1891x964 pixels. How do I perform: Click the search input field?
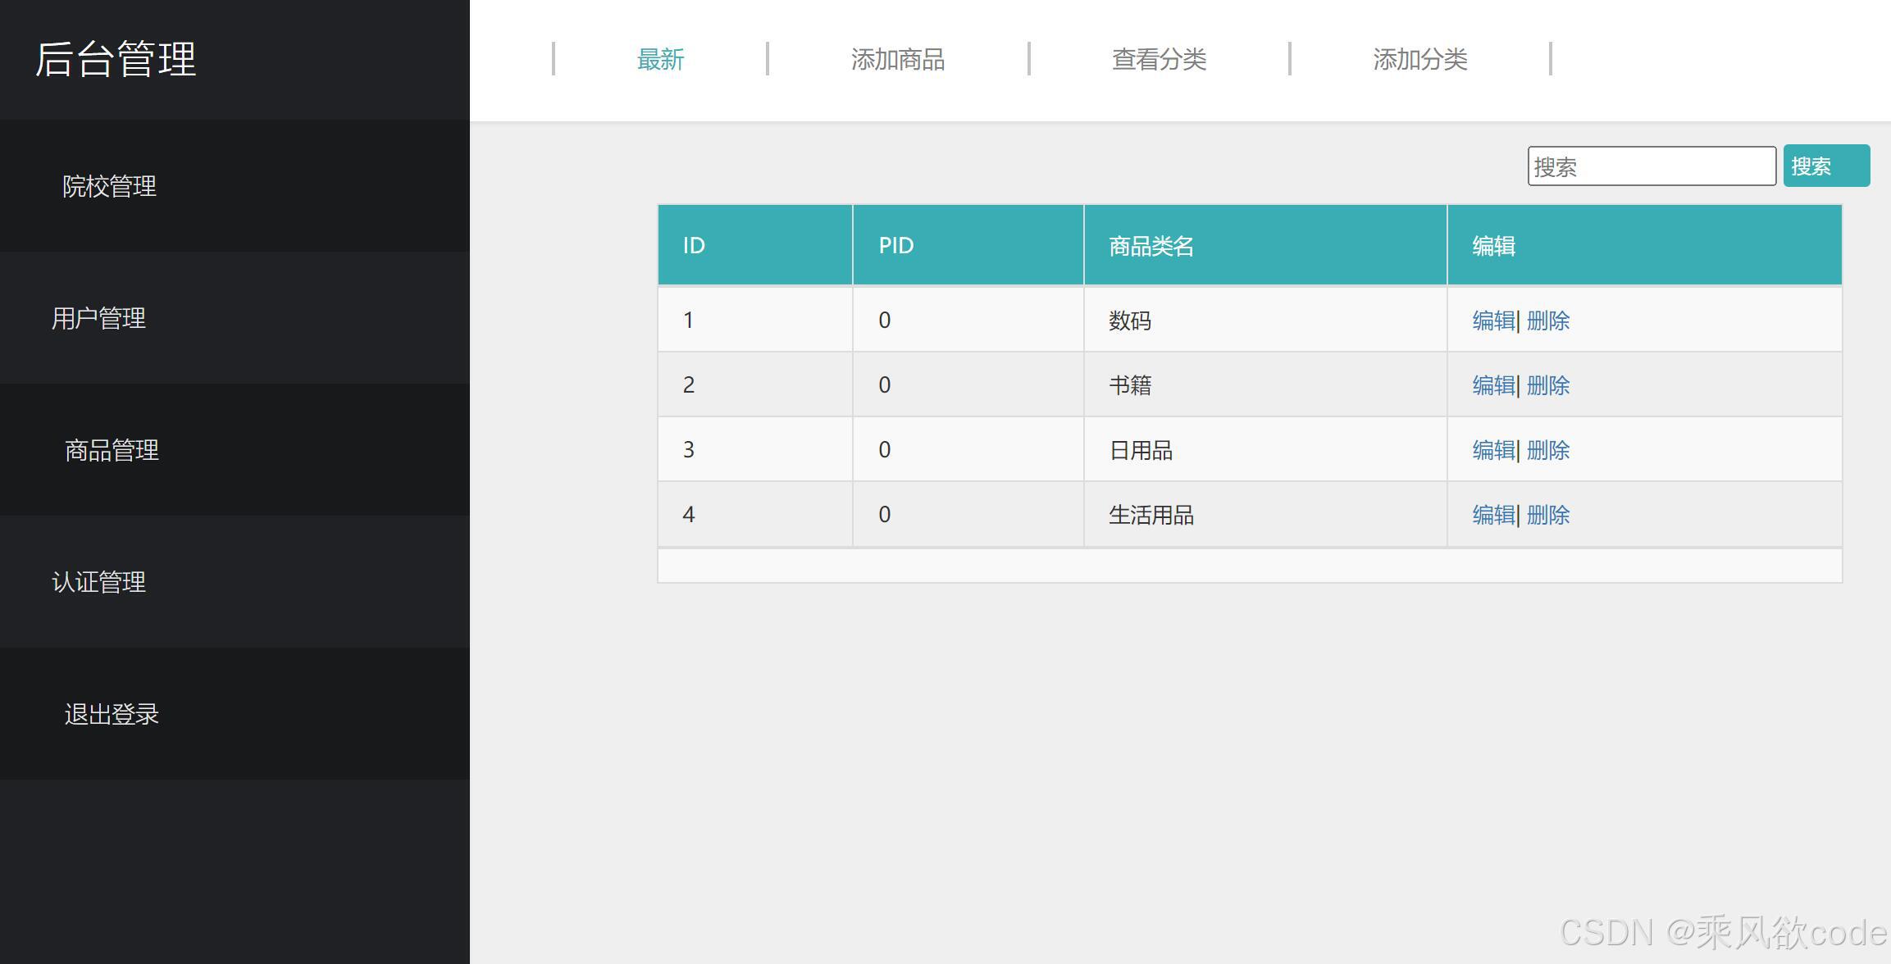[1652, 166]
